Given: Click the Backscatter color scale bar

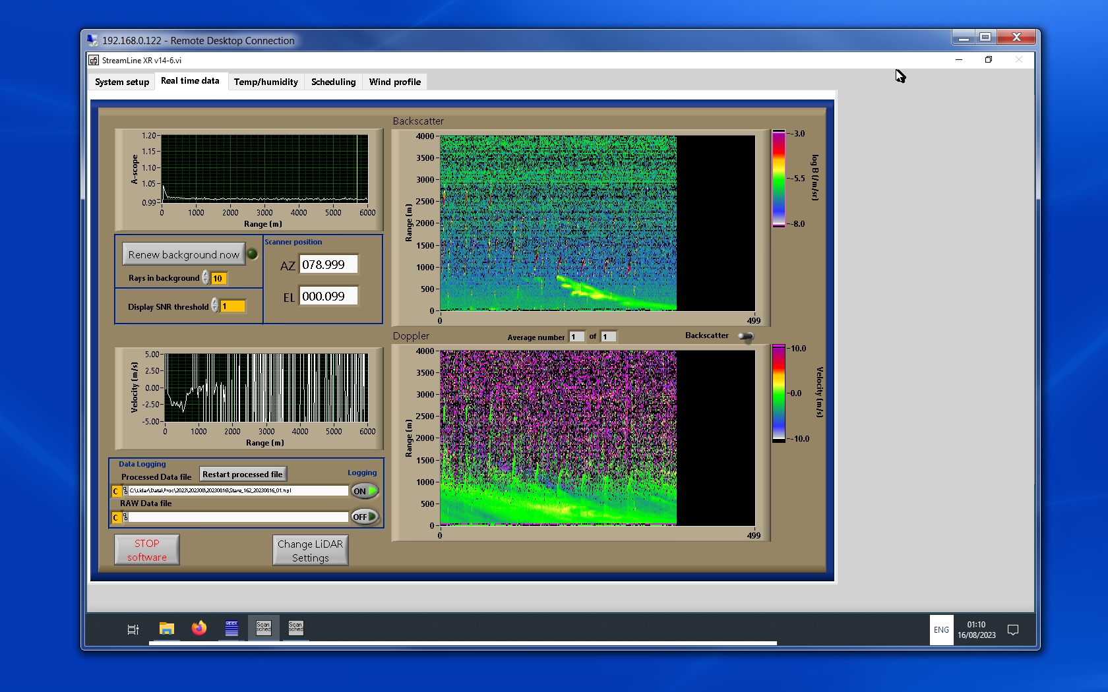Looking at the screenshot, I should tap(779, 179).
